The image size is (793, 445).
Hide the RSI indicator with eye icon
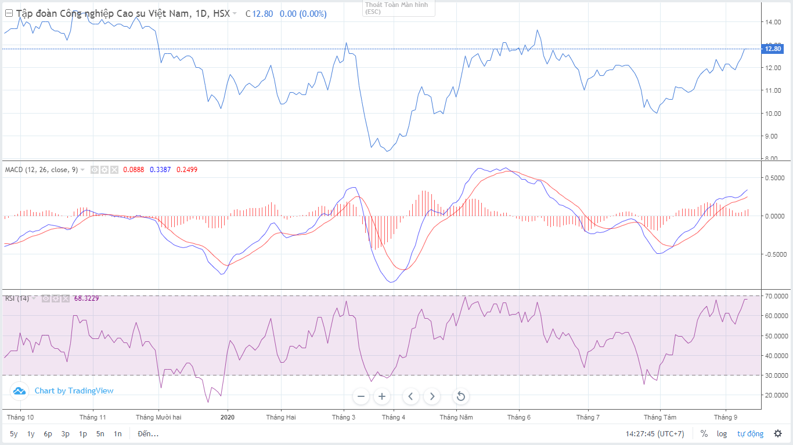pyautogui.click(x=45, y=298)
